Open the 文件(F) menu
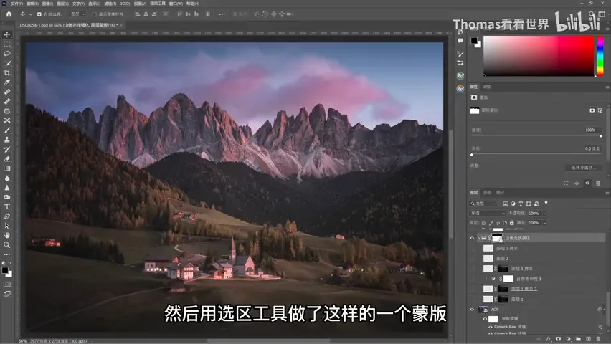Screen dimensions: 611x344 [x=16, y=4]
